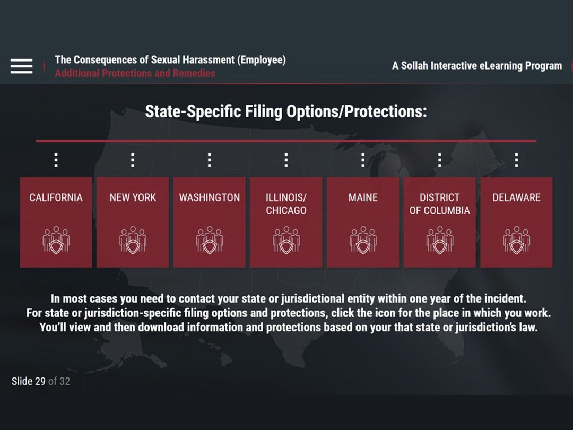The image size is (573, 430).
Task: Select the MAINE tile label
Action: click(x=363, y=197)
